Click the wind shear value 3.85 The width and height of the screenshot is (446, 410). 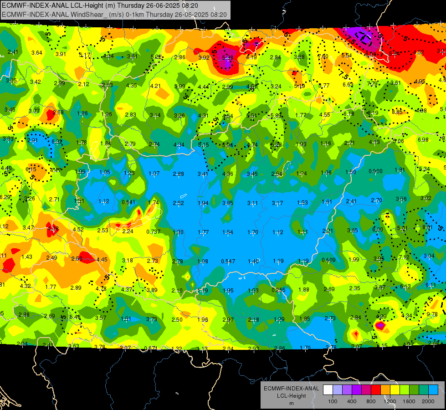point(227,203)
